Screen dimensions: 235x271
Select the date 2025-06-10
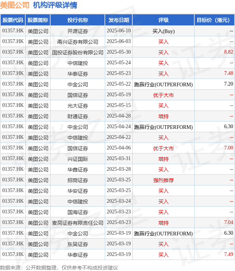(119, 30)
